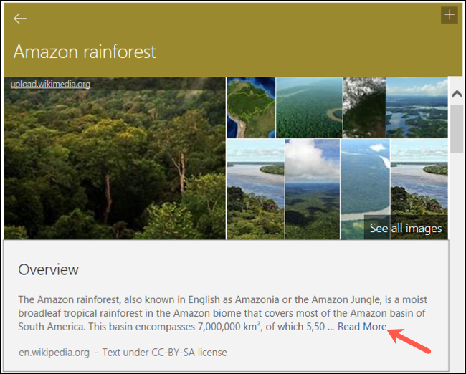Select the satellite cloud-cover thumbnail
The width and height of the screenshot is (466, 374).
(x=364, y=107)
